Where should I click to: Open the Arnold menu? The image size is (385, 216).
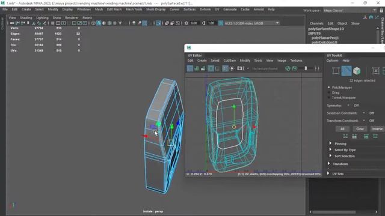pos(259,10)
